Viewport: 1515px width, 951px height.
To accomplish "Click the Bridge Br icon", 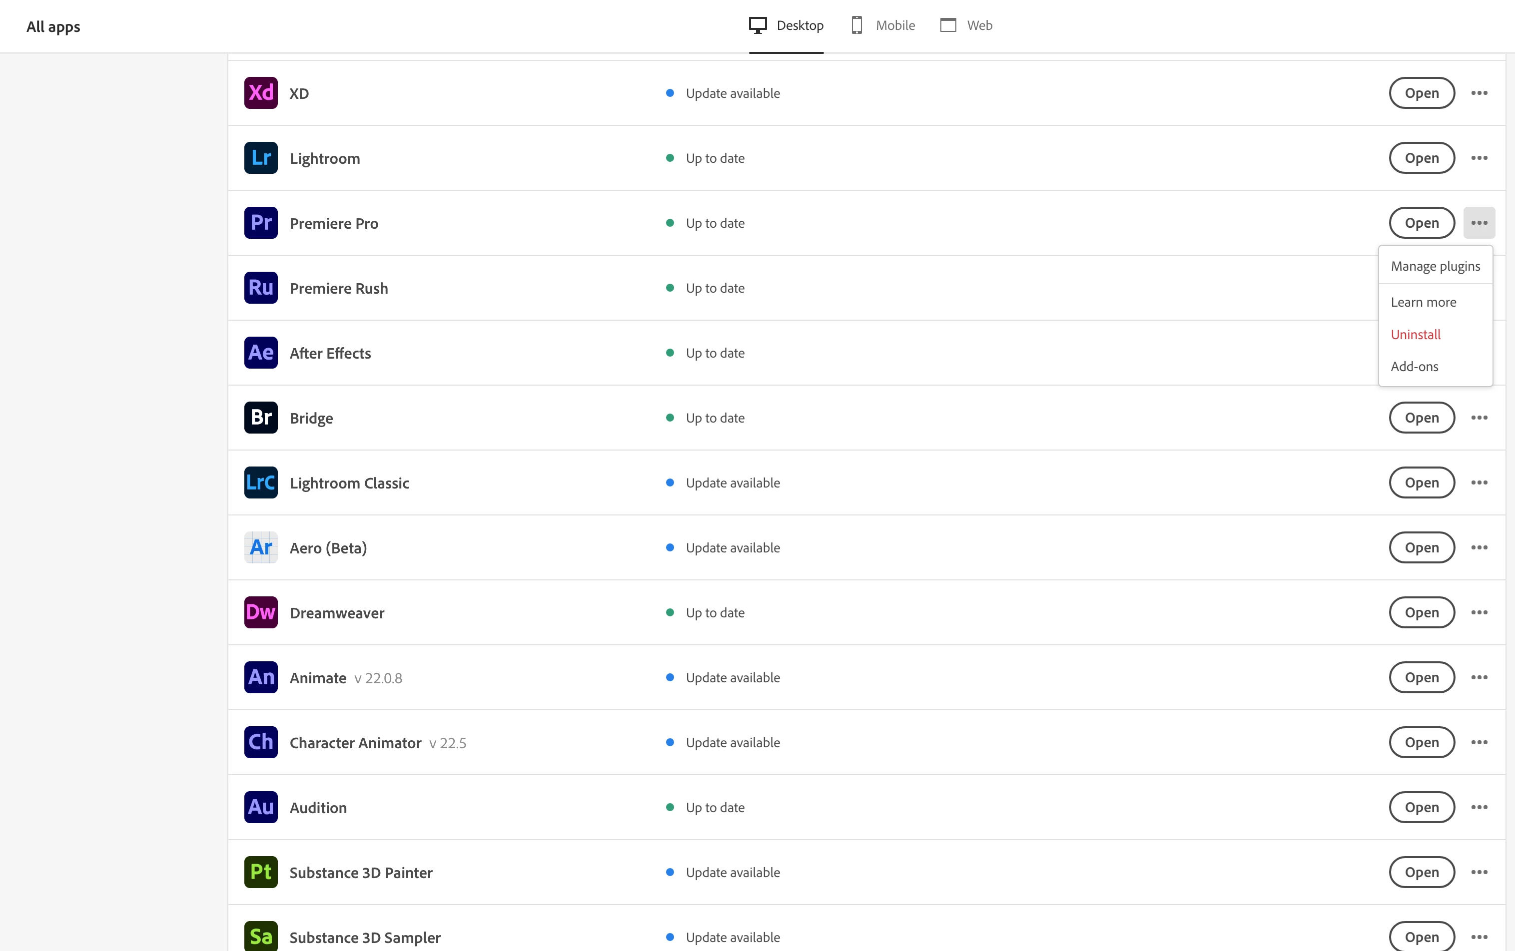I will tap(260, 418).
